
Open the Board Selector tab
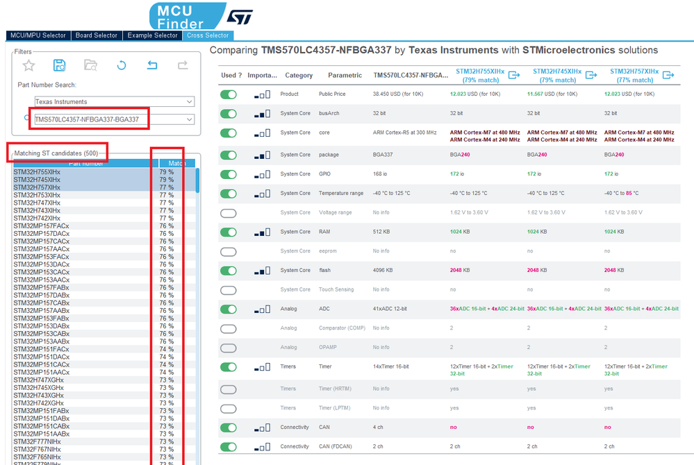click(97, 35)
